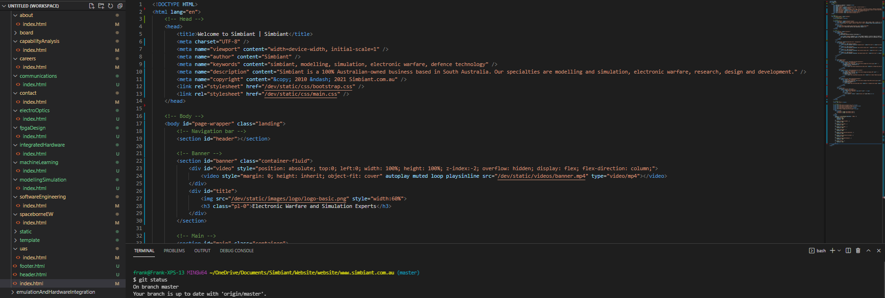Switch to the Problems tab
The height and width of the screenshot is (298, 885).
pos(174,251)
